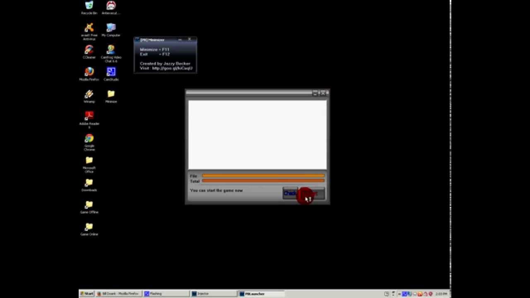Open the Game Online folder
Viewport: 530px width, 298px height.
click(x=89, y=229)
